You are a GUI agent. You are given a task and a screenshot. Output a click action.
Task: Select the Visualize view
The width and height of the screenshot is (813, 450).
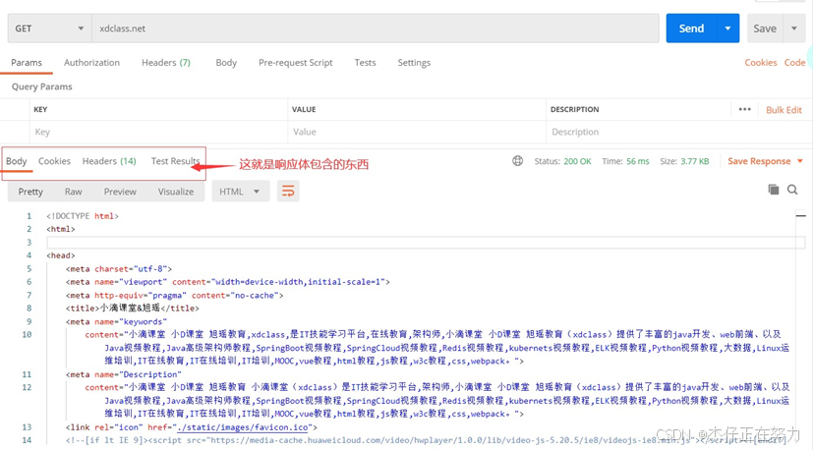point(176,192)
